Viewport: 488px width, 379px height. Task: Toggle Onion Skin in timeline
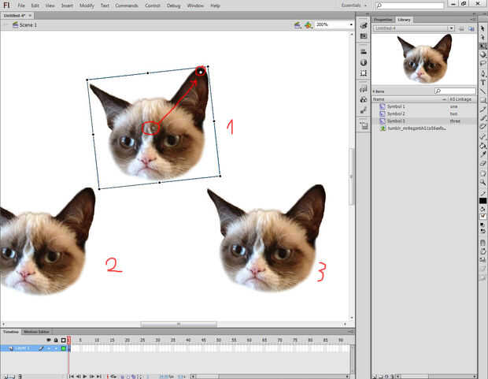coord(123,376)
